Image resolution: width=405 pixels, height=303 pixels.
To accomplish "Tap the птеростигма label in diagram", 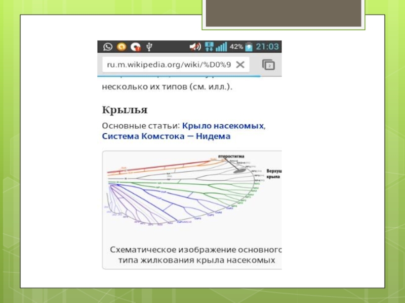I will [231, 157].
